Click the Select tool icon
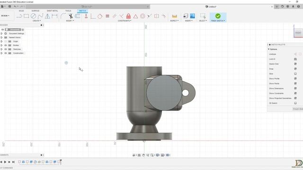 coord(203,16)
